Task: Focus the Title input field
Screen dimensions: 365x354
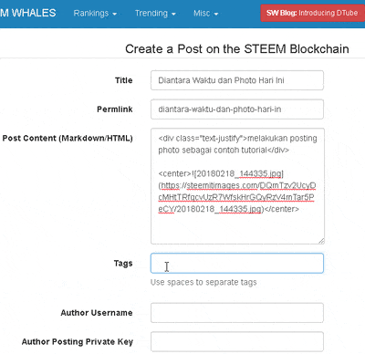Action: [x=237, y=80]
